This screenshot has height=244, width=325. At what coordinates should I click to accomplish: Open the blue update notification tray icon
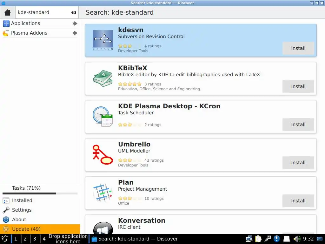[x=277, y=239]
